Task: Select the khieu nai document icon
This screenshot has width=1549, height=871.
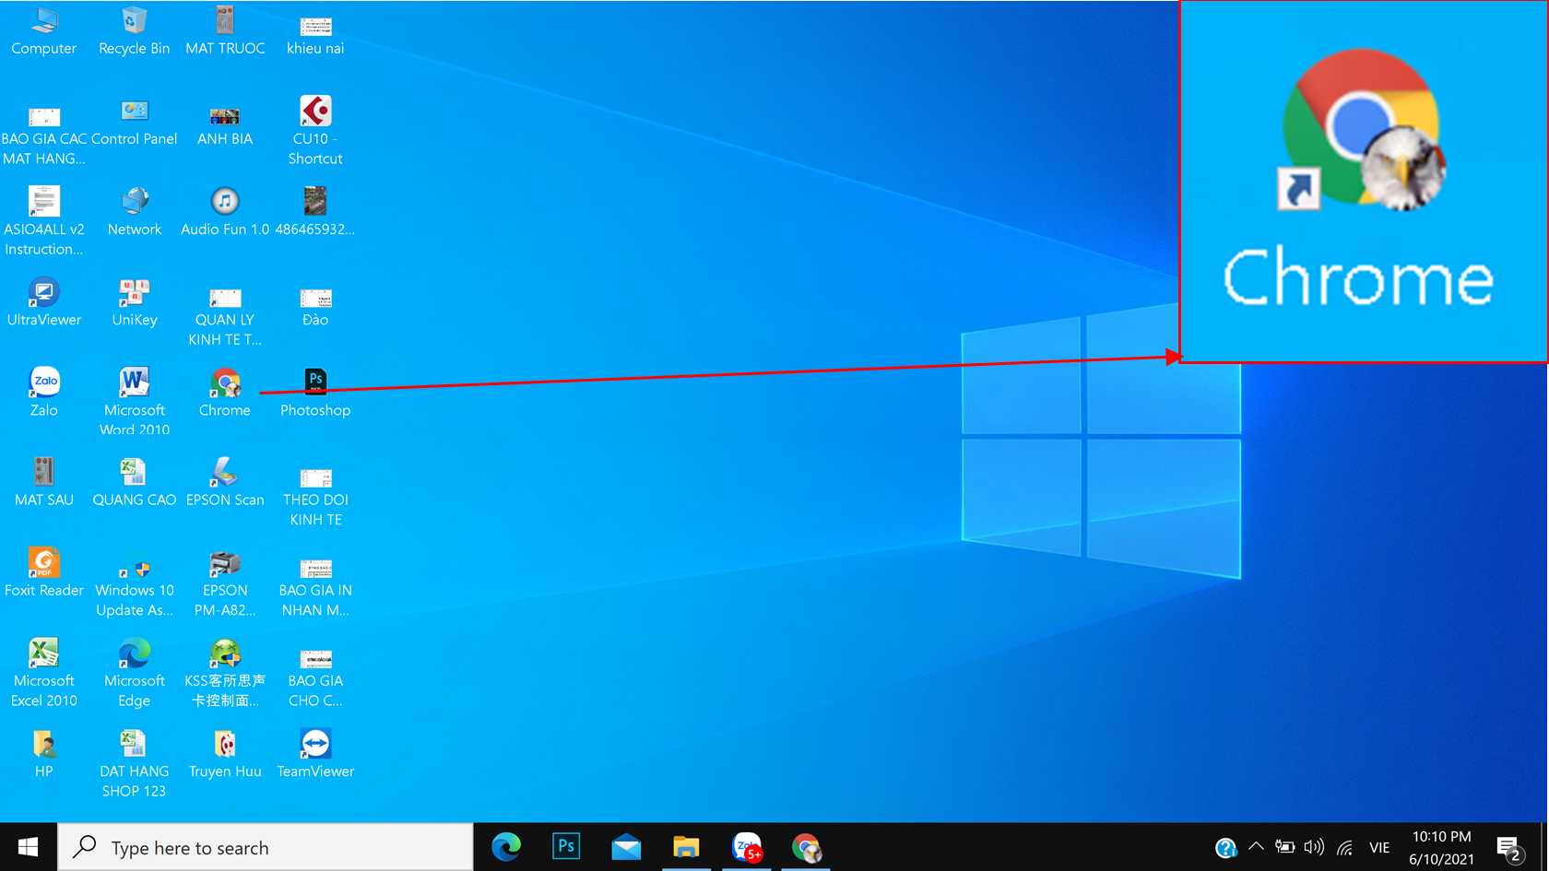Action: pos(315,37)
